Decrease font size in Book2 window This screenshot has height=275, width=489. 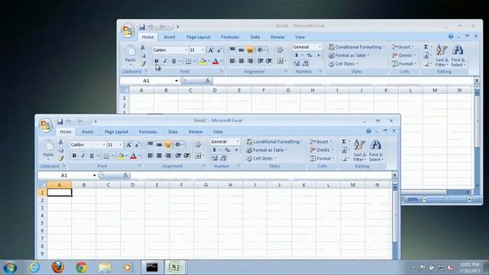[137, 144]
